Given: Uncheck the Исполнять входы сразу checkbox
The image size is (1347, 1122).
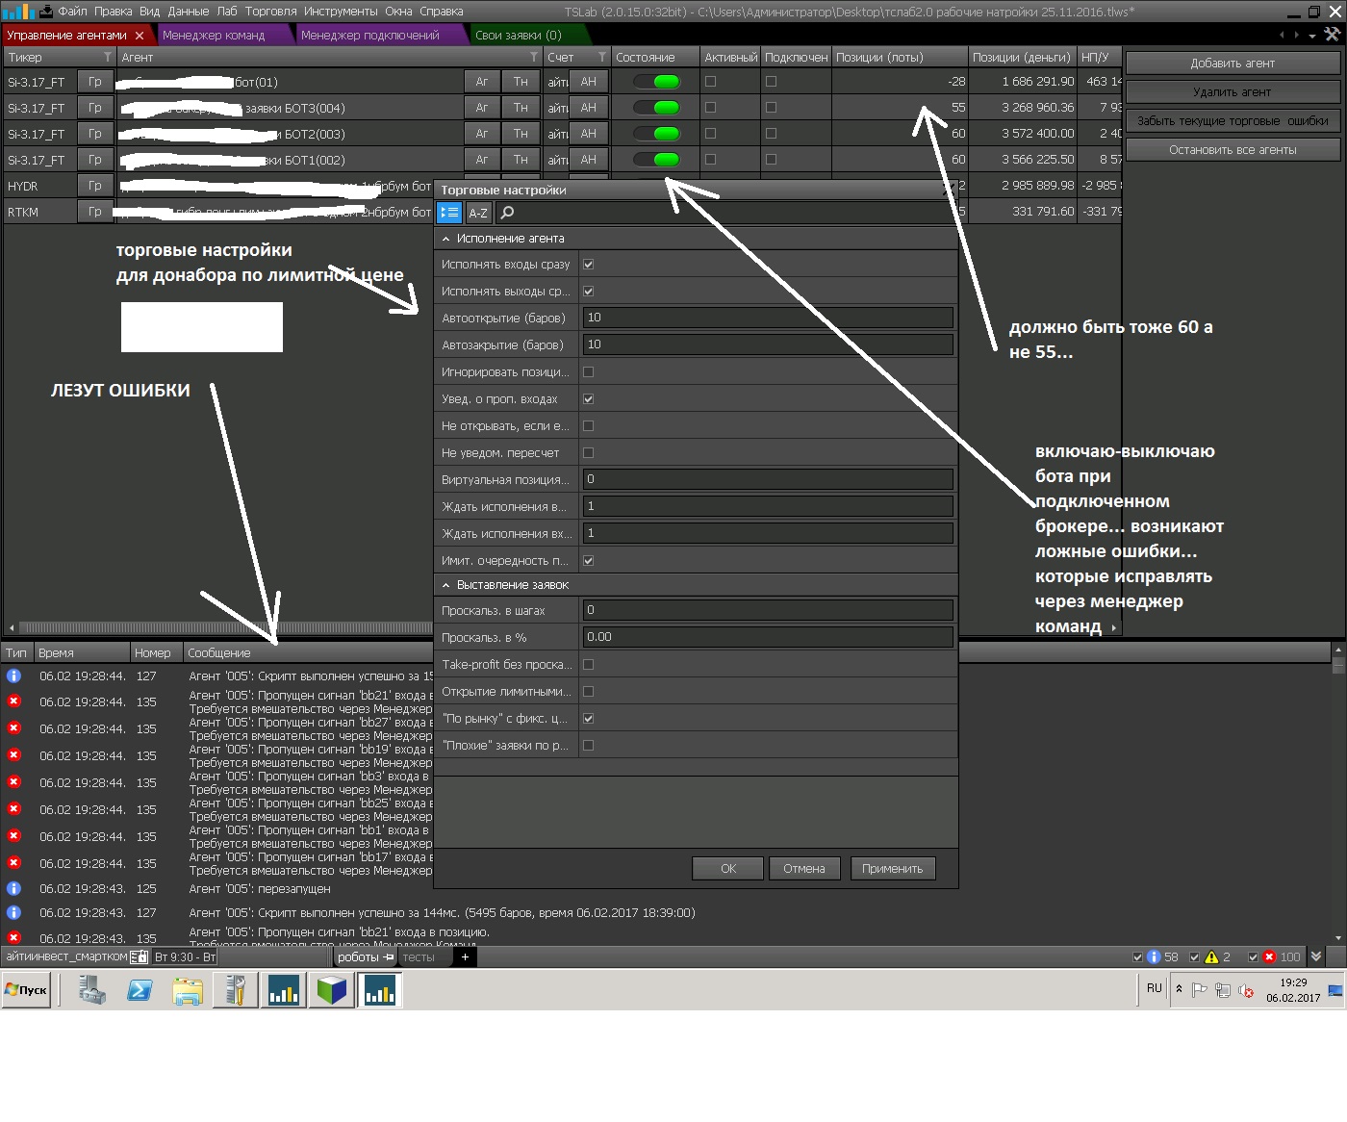Looking at the screenshot, I should (x=589, y=264).
